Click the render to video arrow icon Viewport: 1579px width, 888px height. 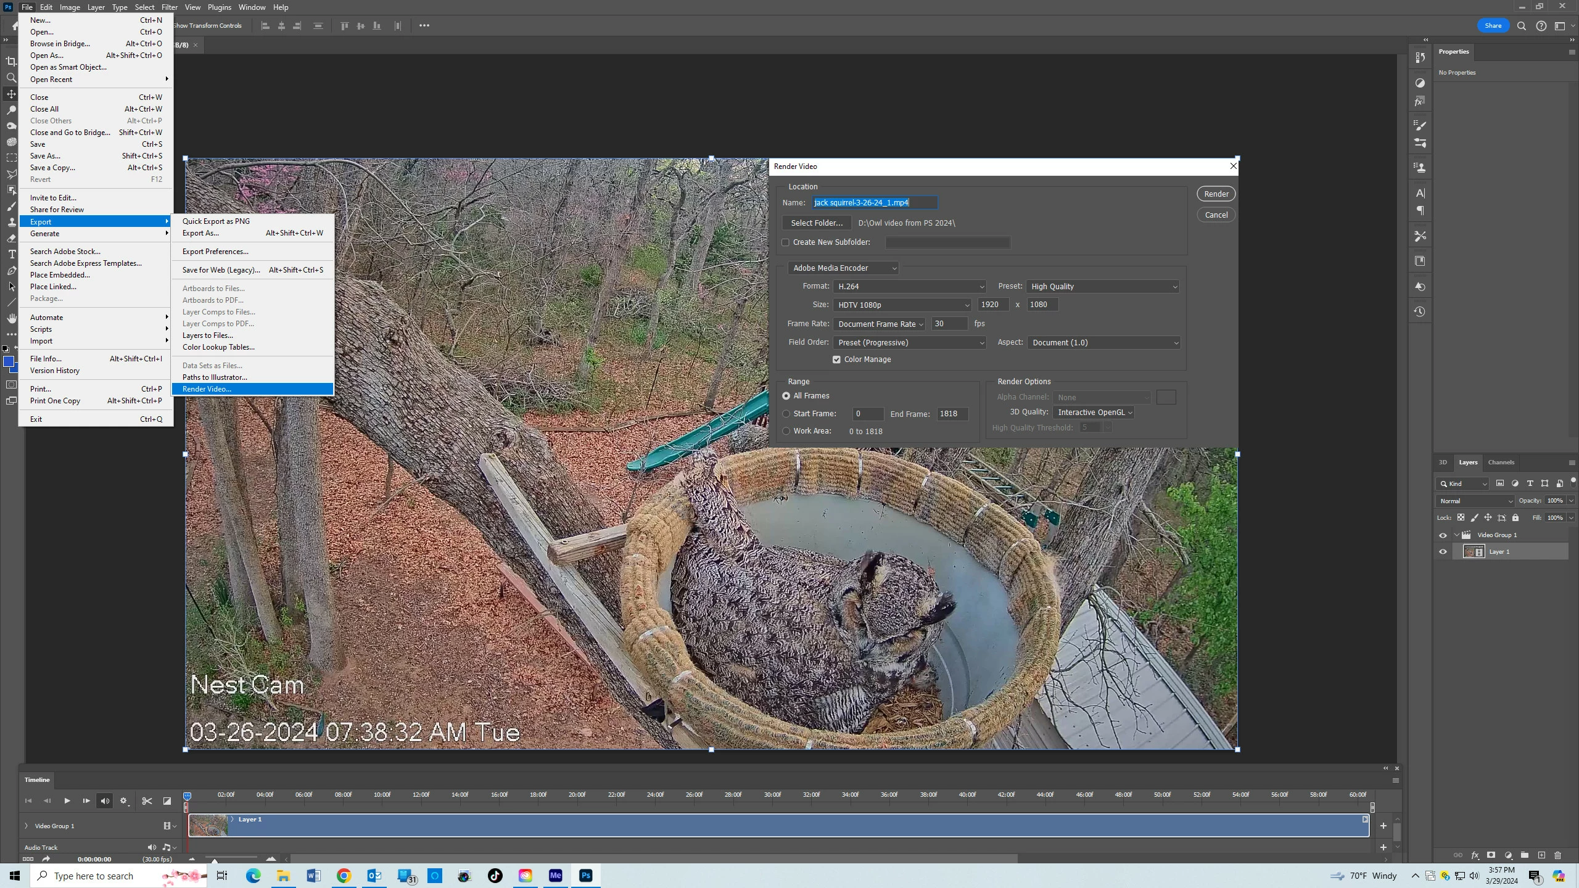pos(46,859)
